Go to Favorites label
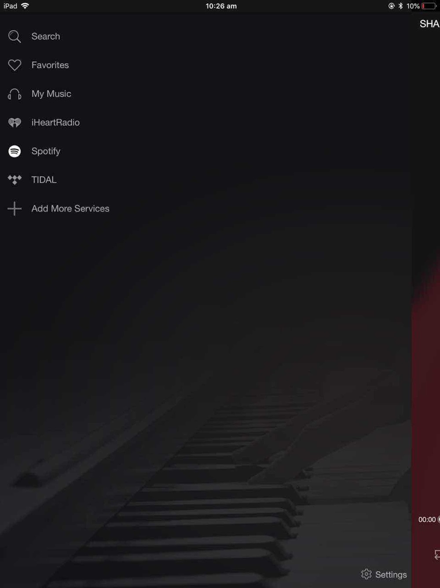The image size is (440, 588). coord(50,65)
